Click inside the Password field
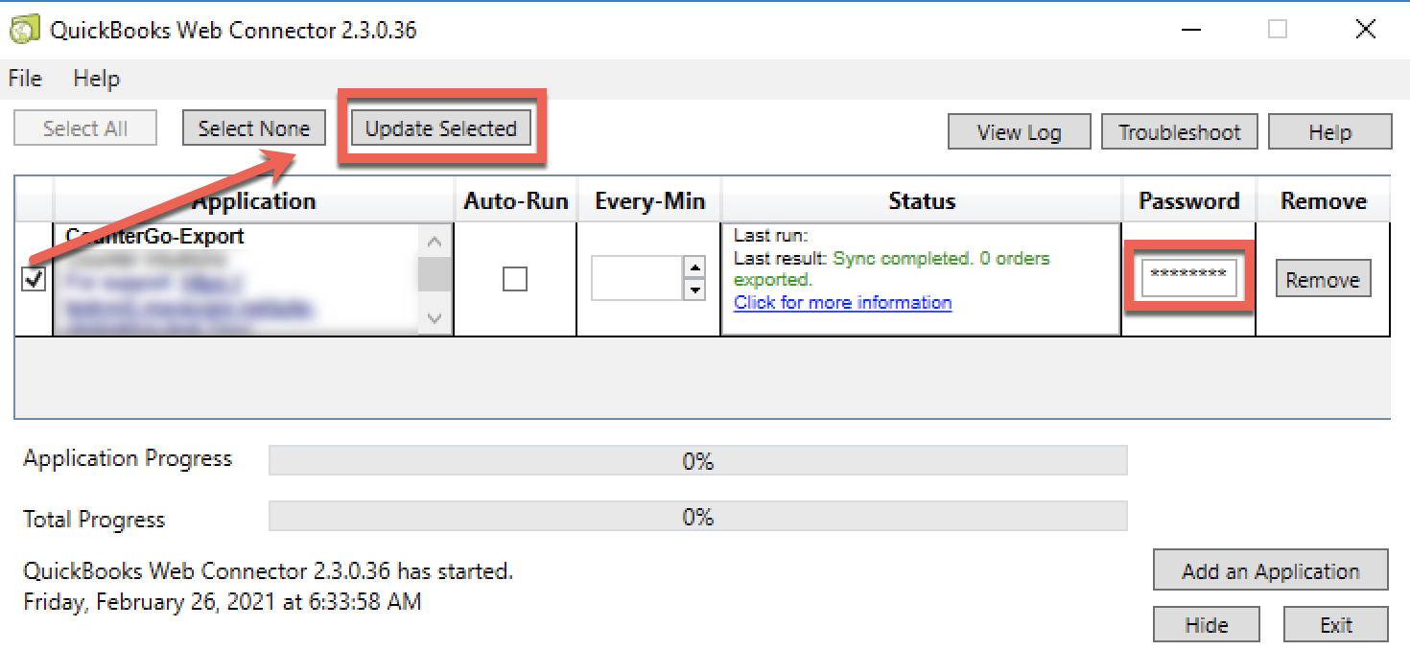 coord(1187,277)
